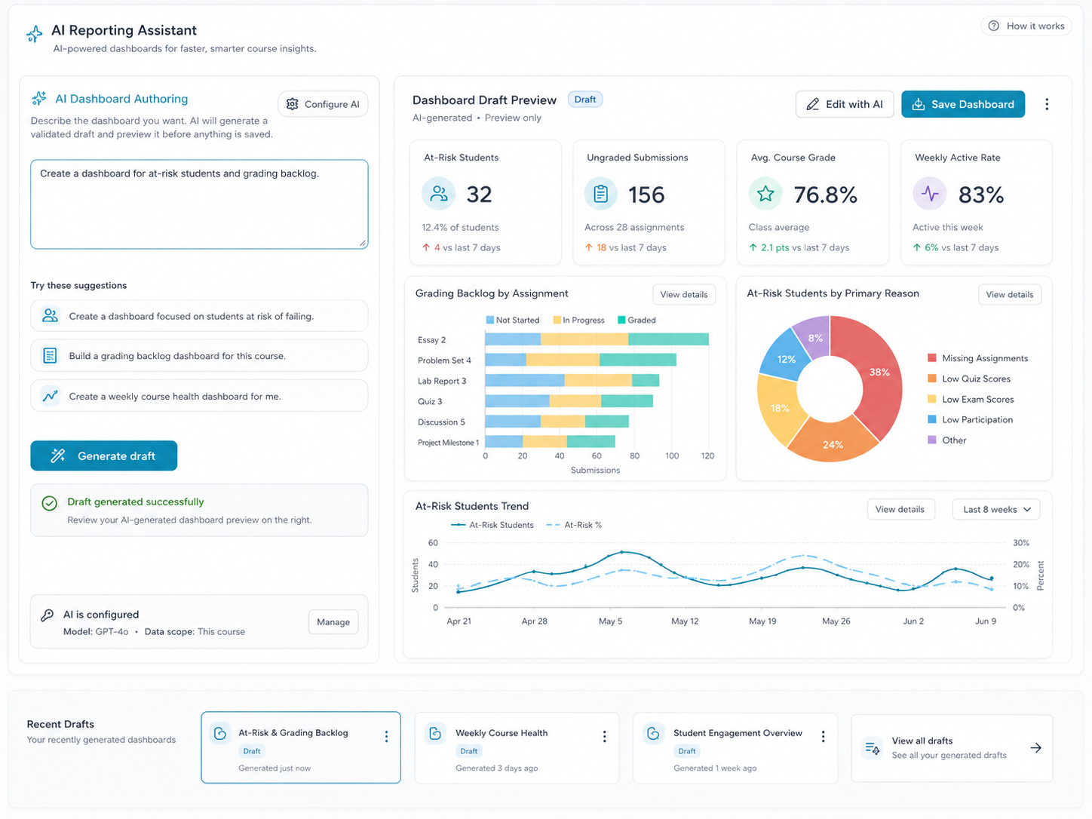This screenshot has height=819, width=1092.
Task: Click the At-Risk Students people icon
Action: [x=438, y=194]
